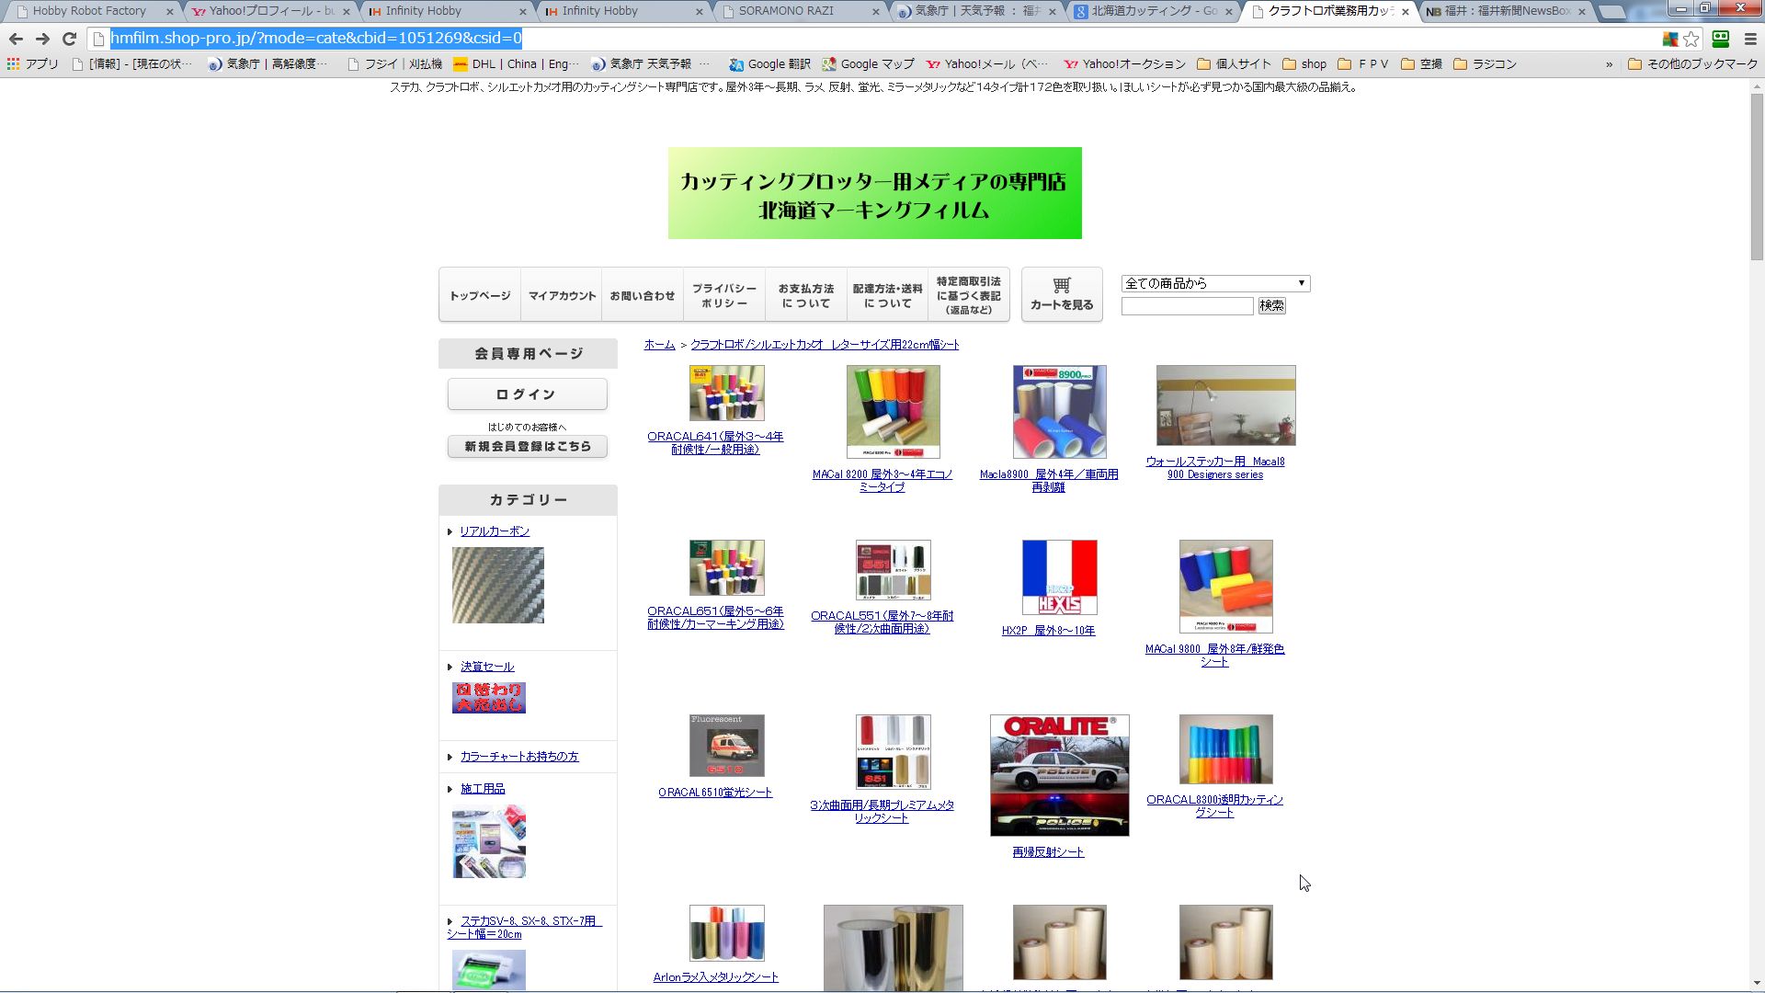
Task: Click the ORACAL8300 transparent rolls thumbnail
Action: [x=1225, y=749]
